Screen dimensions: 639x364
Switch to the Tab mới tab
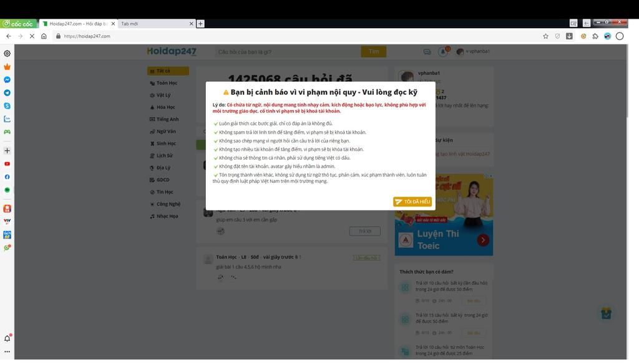pos(155,24)
